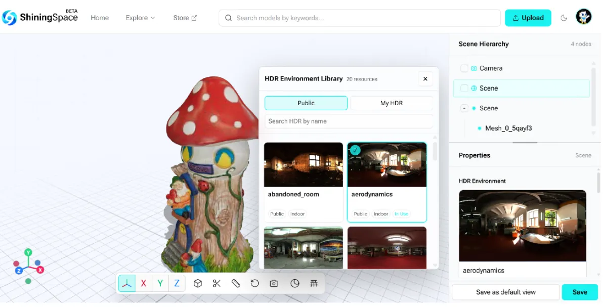The height and width of the screenshot is (307, 603).
Task: Click the '20 resources' label
Action: pos(362,79)
